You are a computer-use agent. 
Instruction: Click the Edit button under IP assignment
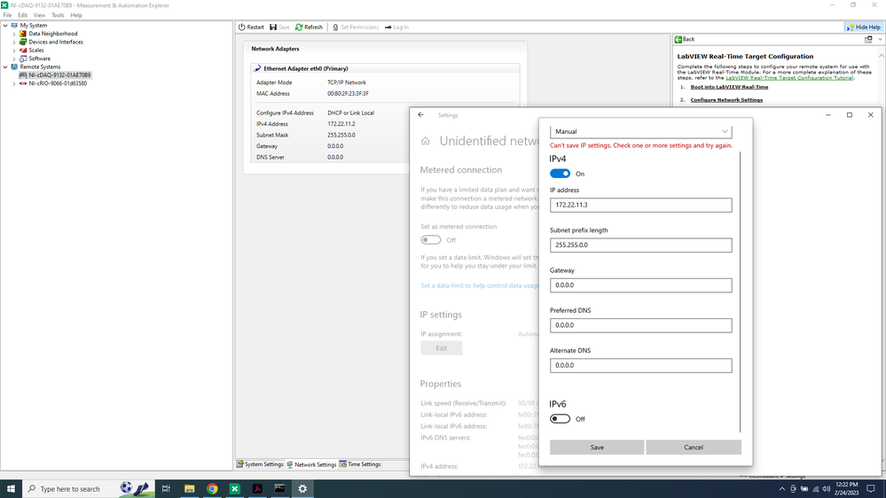pyautogui.click(x=442, y=348)
